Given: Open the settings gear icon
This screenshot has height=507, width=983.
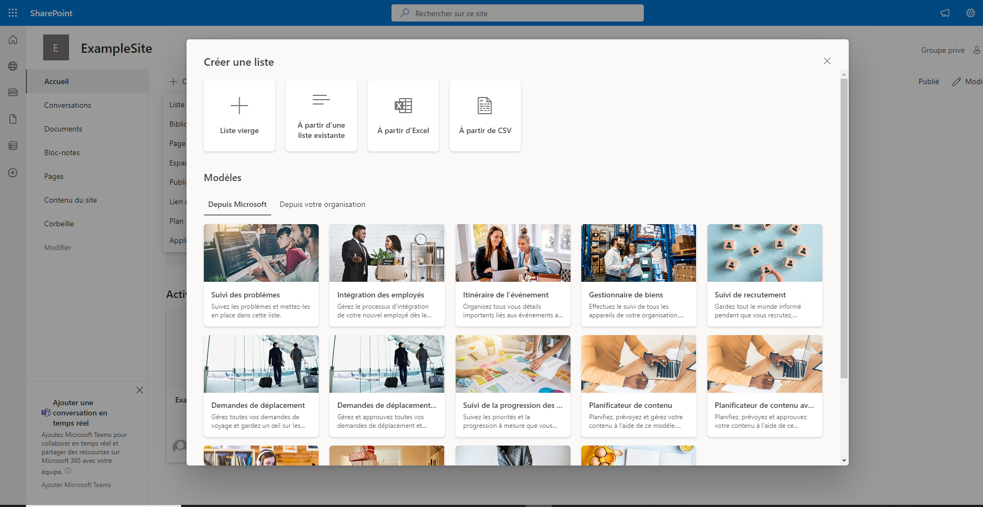Looking at the screenshot, I should (x=971, y=13).
